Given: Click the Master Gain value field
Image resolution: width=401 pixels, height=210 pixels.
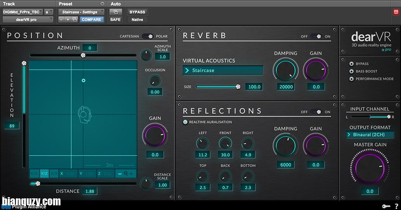Looking at the screenshot, I should point(370,191).
